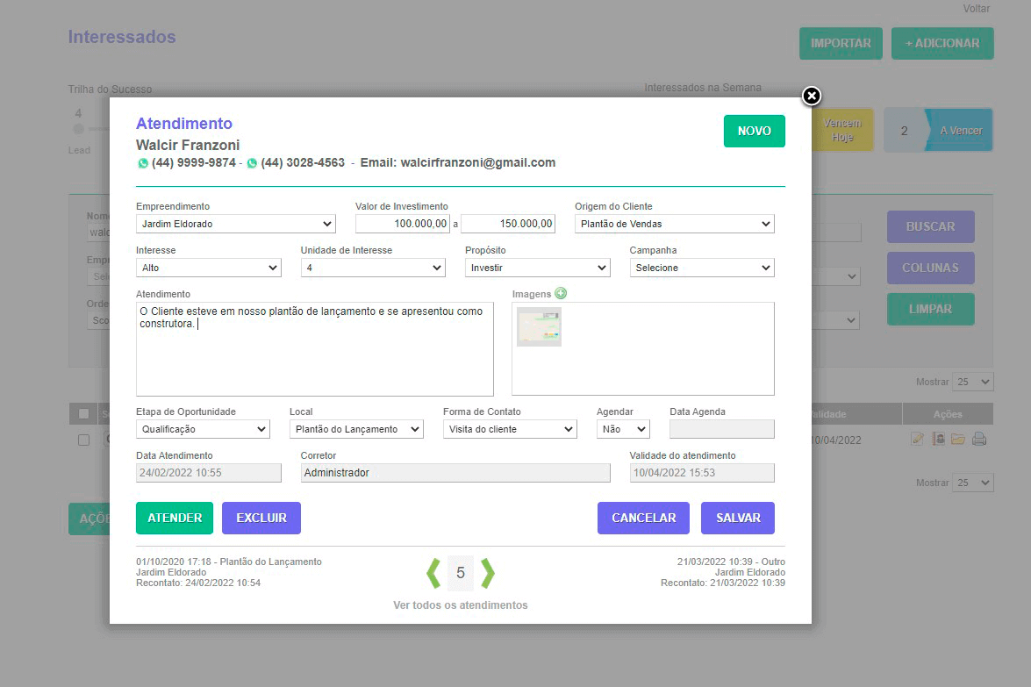Click the WhatsApp icon beside (44) 3028-4563
This screenshot has width=1031, height=687.
(x=251, y=162)
